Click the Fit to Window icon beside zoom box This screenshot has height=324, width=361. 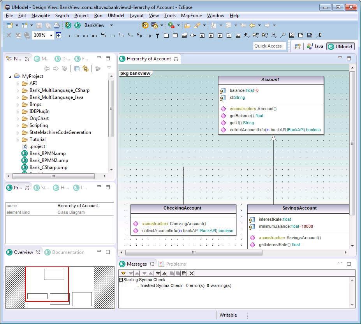[x=59, y=35]
